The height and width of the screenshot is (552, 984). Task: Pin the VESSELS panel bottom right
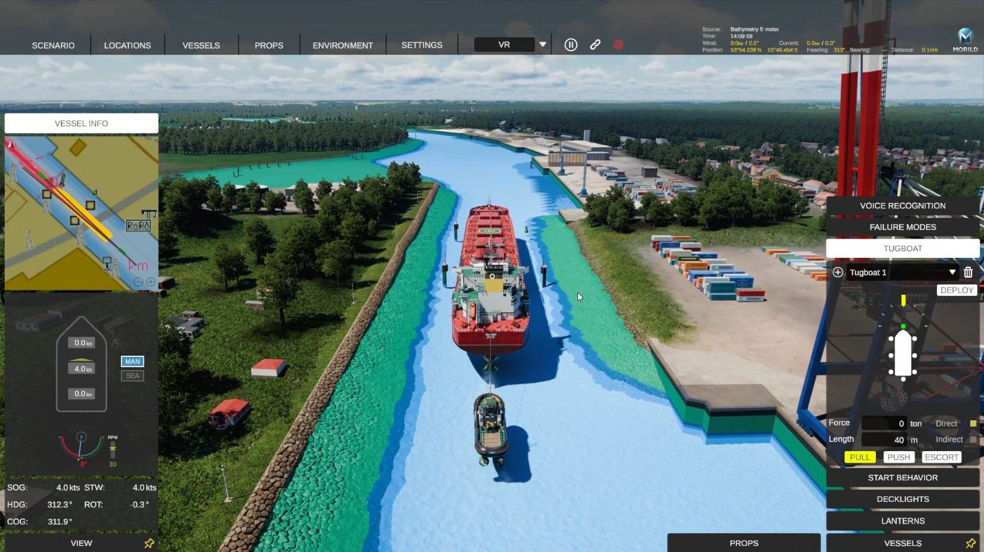click(970, 544)
